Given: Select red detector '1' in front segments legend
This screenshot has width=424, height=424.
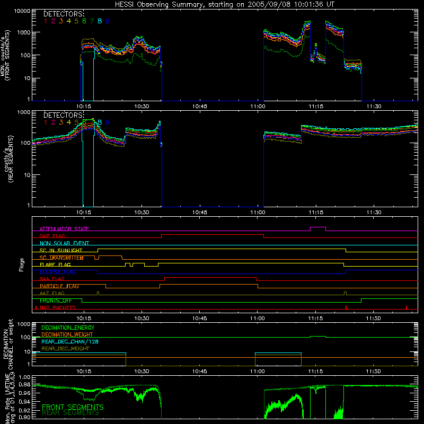Looking at the screenshot, I should click(x=46, y=21).
